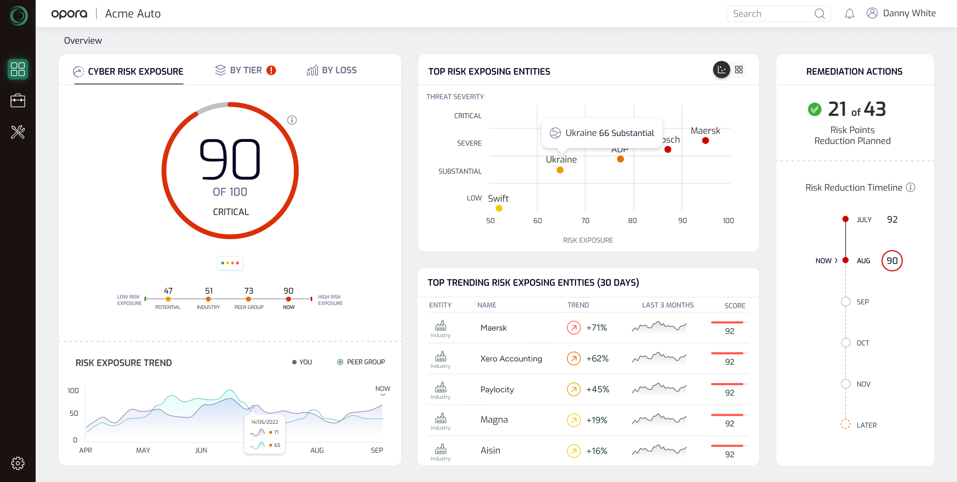The width and height of the screenshot is (957, 482).
Task: Open the Danny White user menu
Action: (901, 13)
